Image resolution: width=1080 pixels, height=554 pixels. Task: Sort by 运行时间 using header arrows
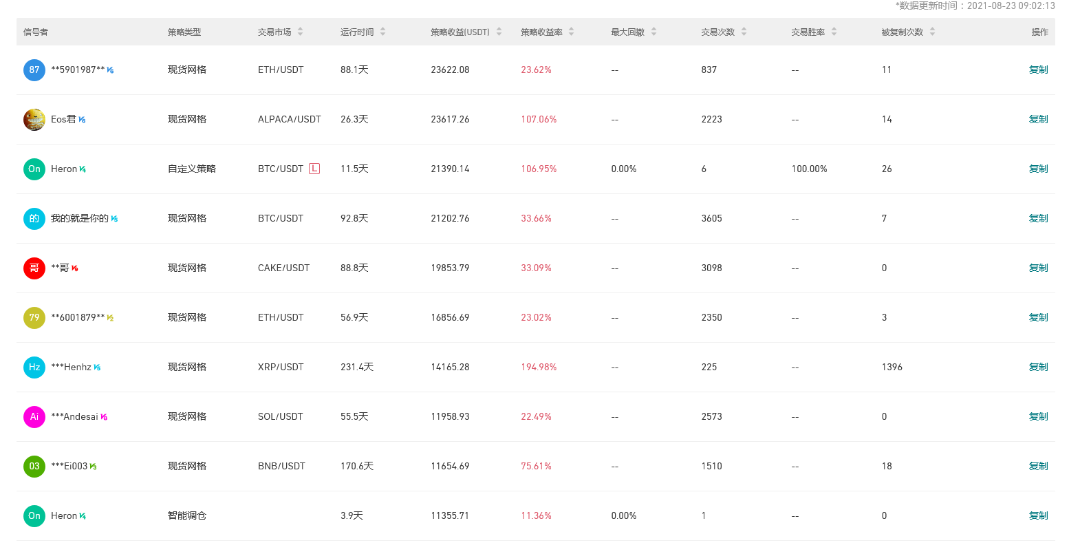(x=382, y=32)
